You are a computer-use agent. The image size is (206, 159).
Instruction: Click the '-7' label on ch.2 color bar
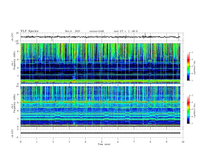[x=192, y=123]
